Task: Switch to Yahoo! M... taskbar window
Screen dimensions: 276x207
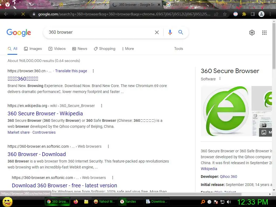Action: tap(104, 202)
